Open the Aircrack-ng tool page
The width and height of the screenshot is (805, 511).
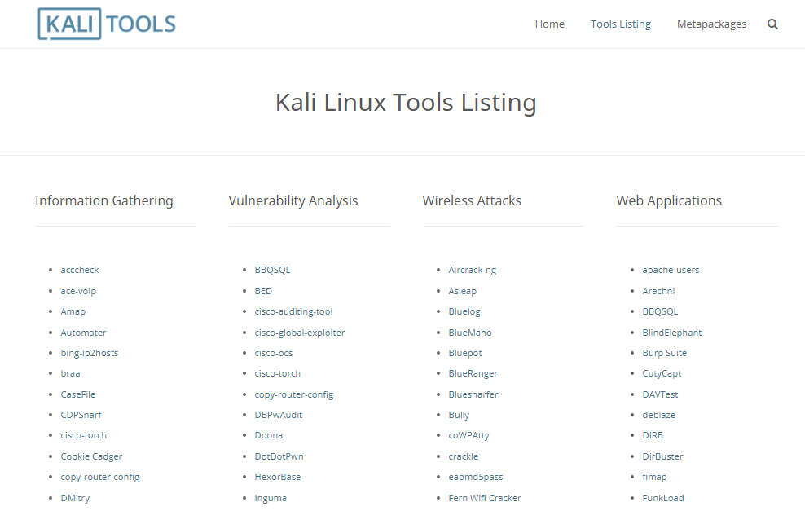click(472, 269)
